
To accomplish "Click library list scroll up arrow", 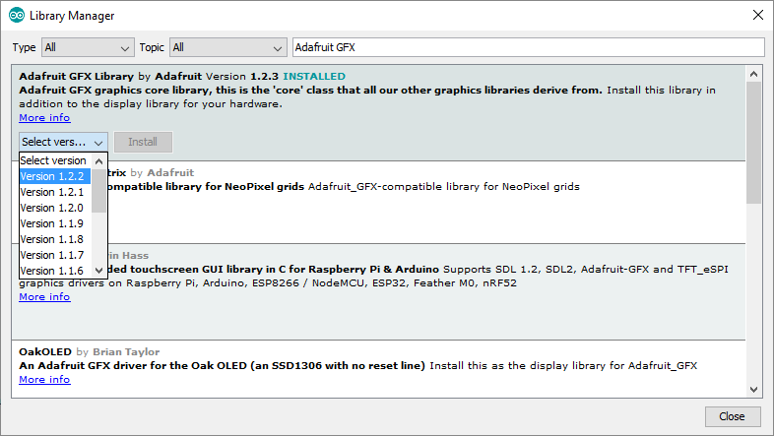I will pos(753,74).
